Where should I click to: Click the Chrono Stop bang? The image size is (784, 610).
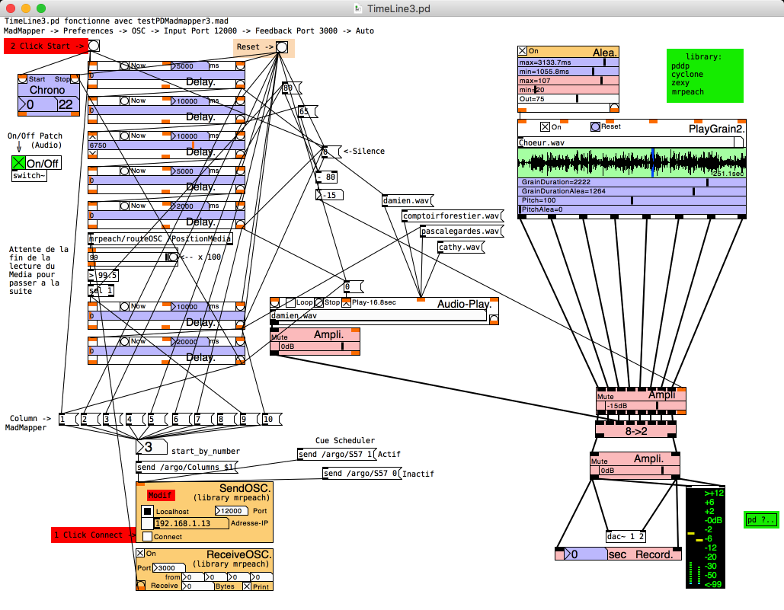point(75,79)
